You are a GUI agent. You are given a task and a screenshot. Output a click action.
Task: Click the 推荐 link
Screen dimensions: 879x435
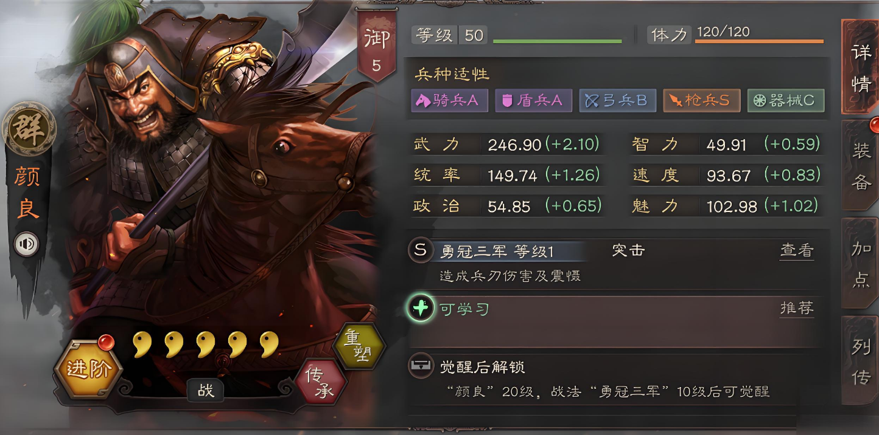(x=797, y=308)
